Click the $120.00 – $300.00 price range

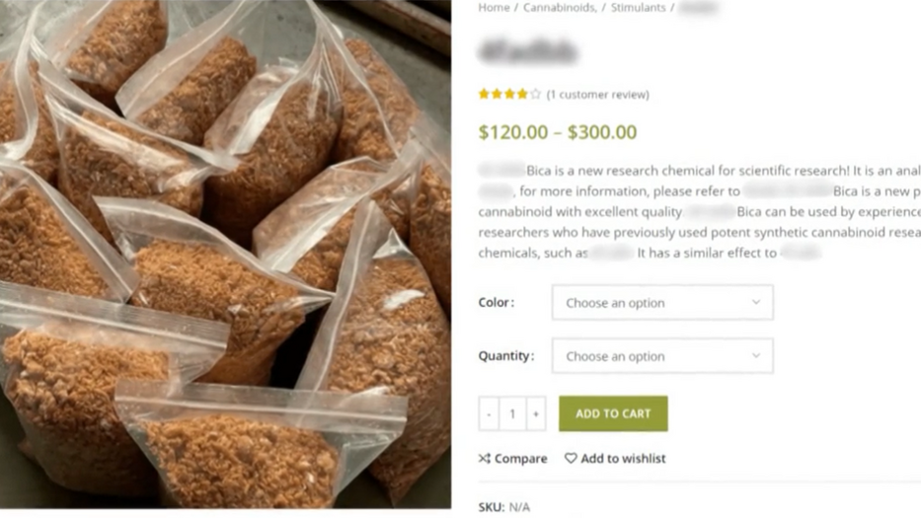coord(558,132)
